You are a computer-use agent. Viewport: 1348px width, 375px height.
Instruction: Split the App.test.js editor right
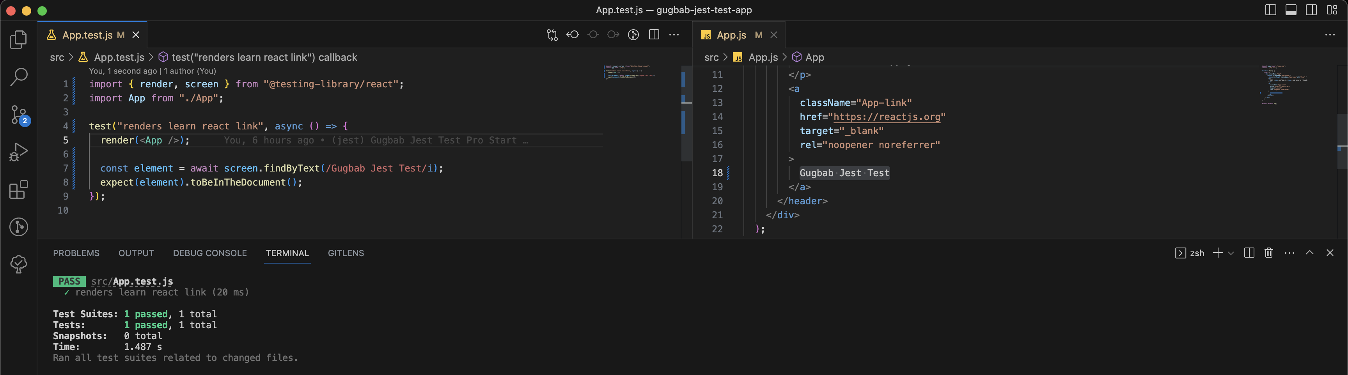pyautogui.click(x=654, y=35)
